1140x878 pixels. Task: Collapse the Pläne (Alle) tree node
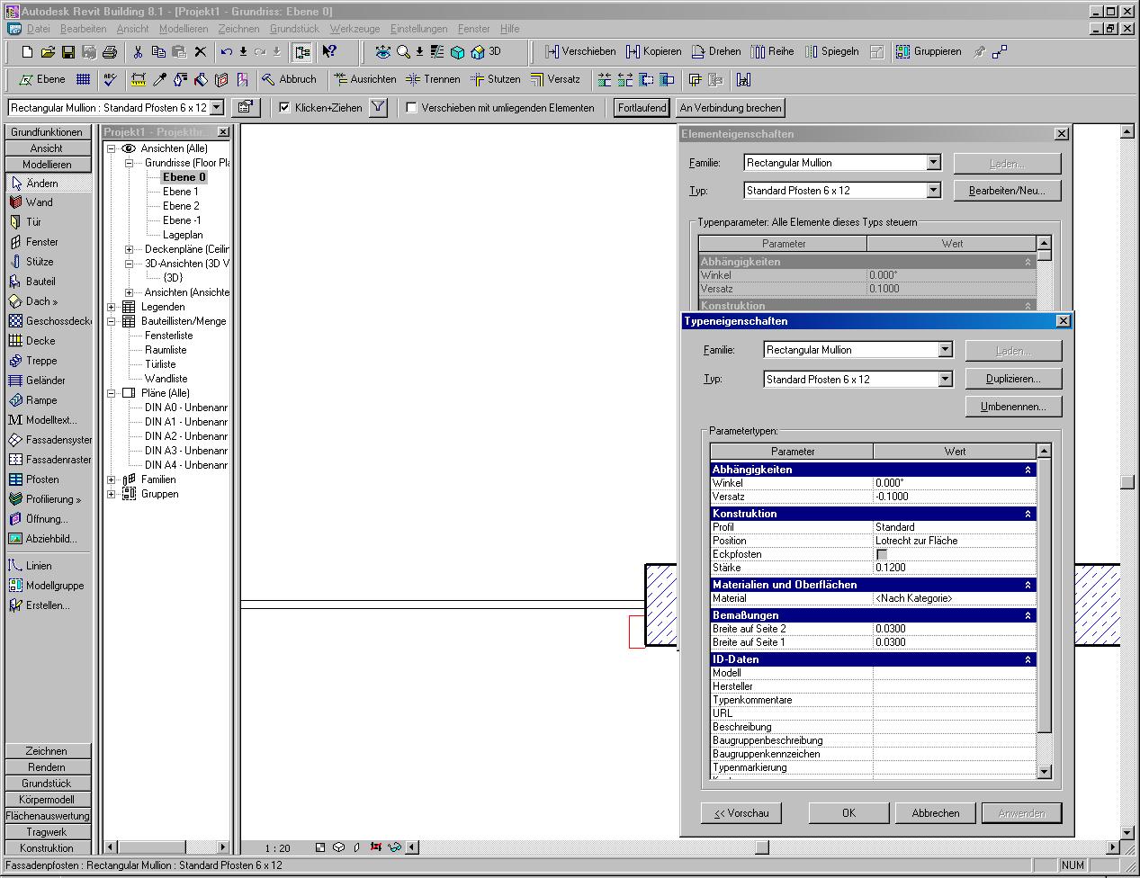(112, 393)
